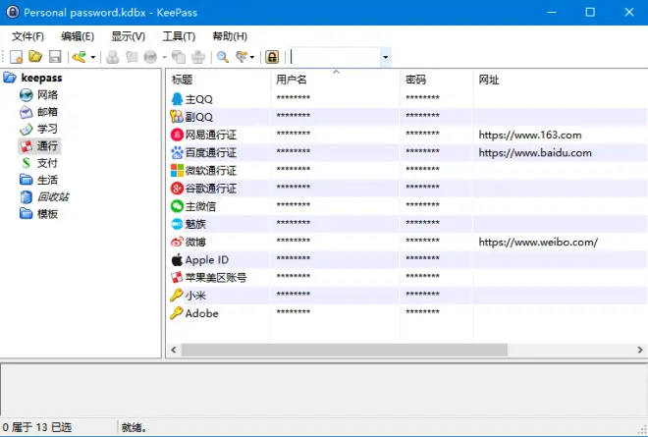Click the 主QQ penguin icon
Screen dimensions: 648x437
(x=177, y=99)
